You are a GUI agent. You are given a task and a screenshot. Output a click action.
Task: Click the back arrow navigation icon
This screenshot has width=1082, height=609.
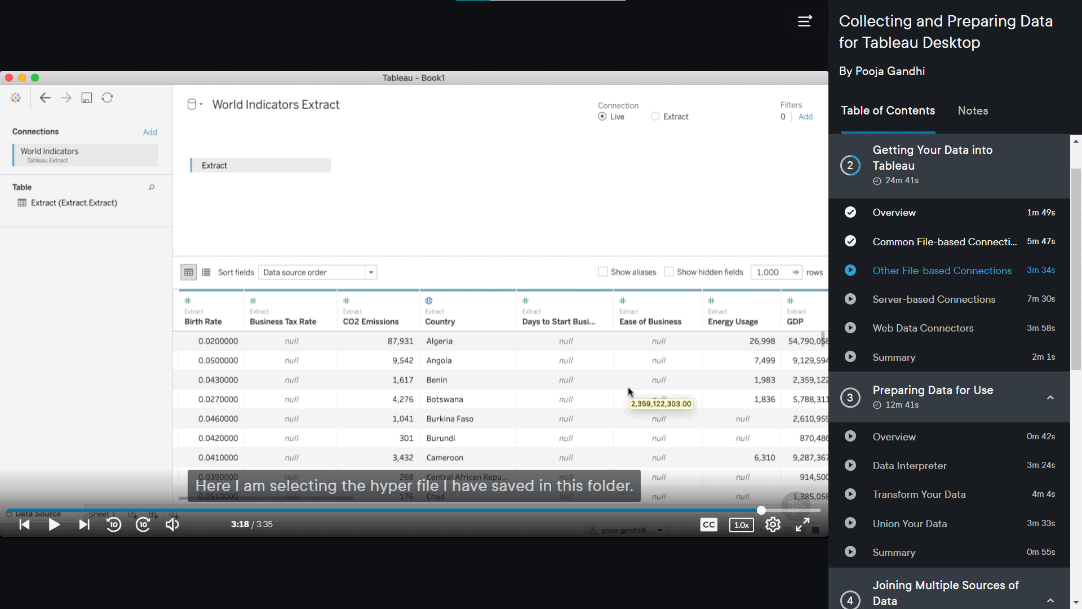pyautogui.click(x=45, y=97)
